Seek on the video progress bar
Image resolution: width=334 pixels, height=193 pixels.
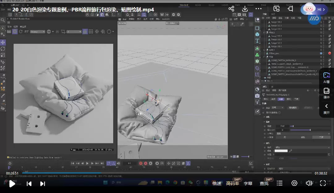coord(167,173)
